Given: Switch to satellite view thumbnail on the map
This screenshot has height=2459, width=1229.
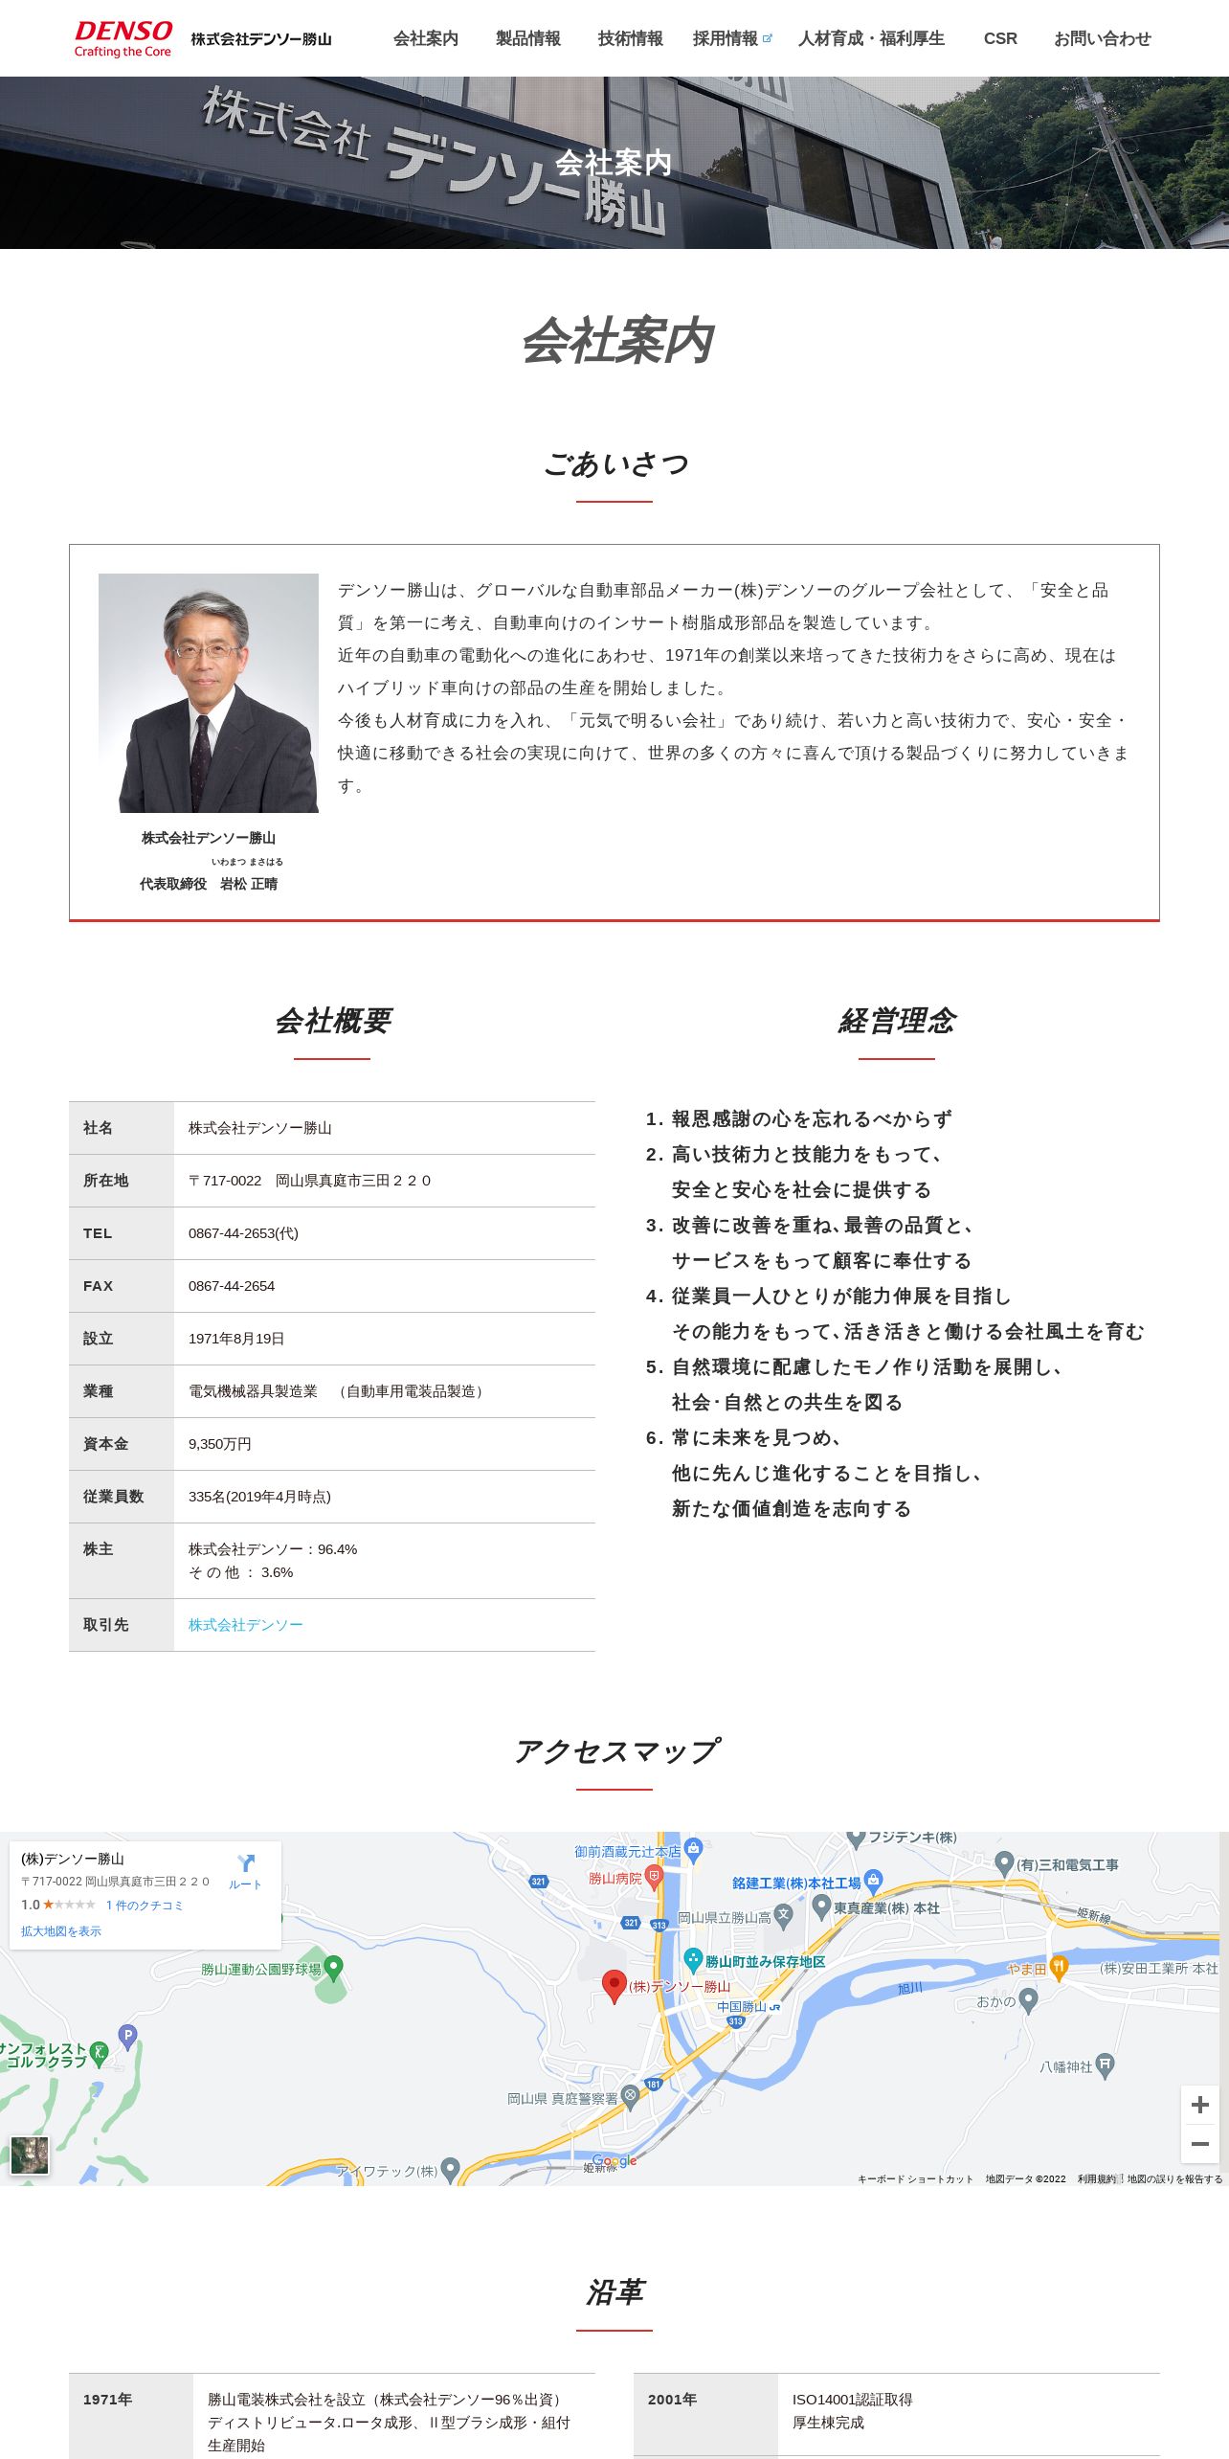Looking at the screenshot, I should [30, 2154].
